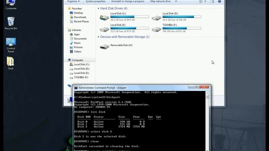Click TOSHIBA (F:) usage bar

pos(182,28)
